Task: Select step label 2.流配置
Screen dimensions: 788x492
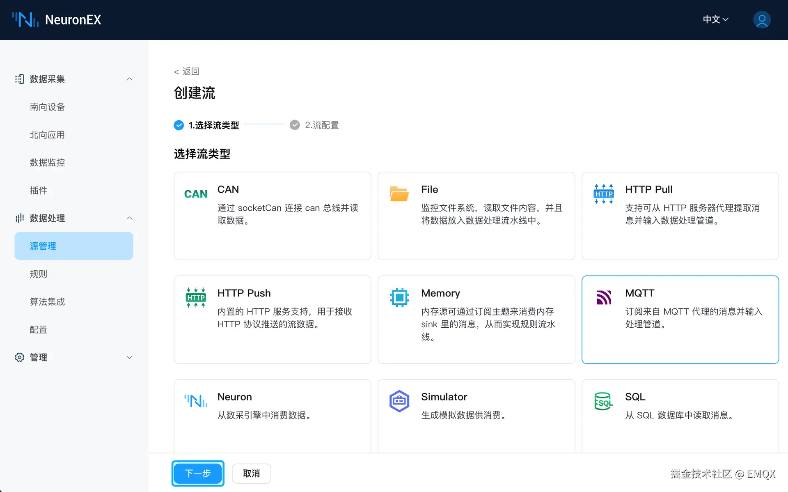Action: pos(322,125)
